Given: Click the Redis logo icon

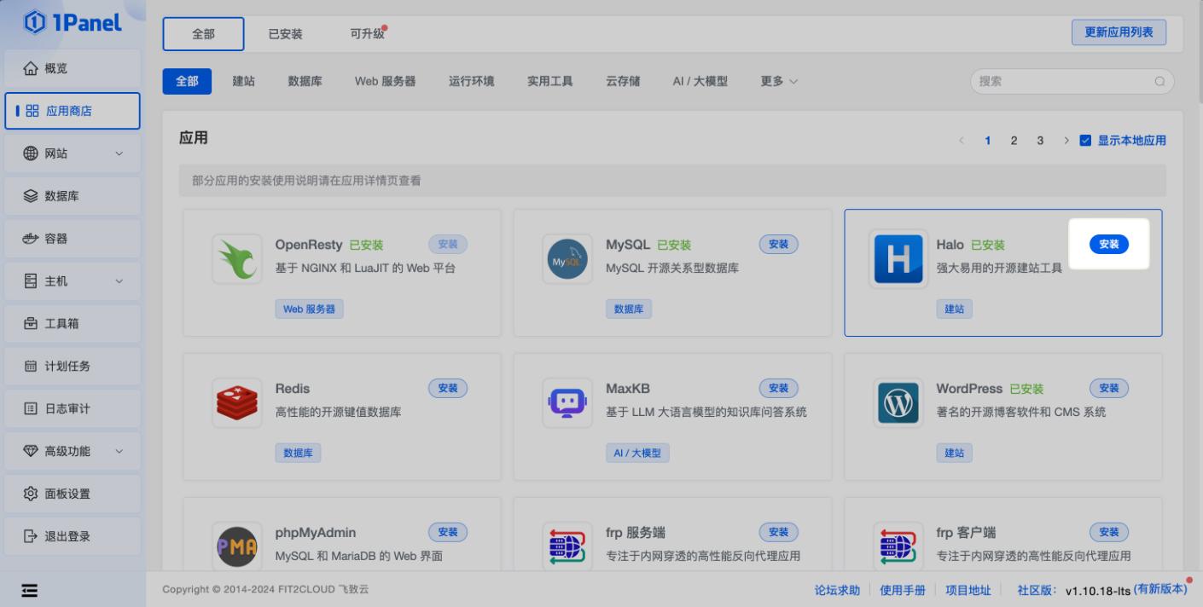Looking at the screenshot, I should pos(236,402).
